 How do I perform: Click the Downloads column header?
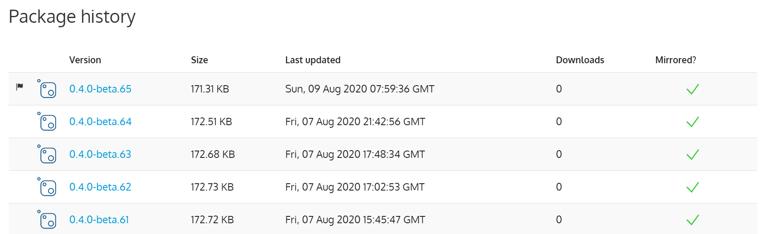[580, 60]
